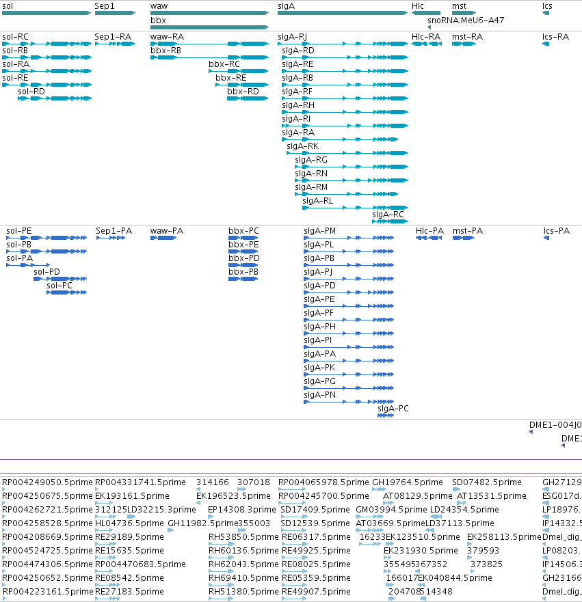582x602 pixels.
Task: Select the sol gene label
Action: [x=8, y=6]
